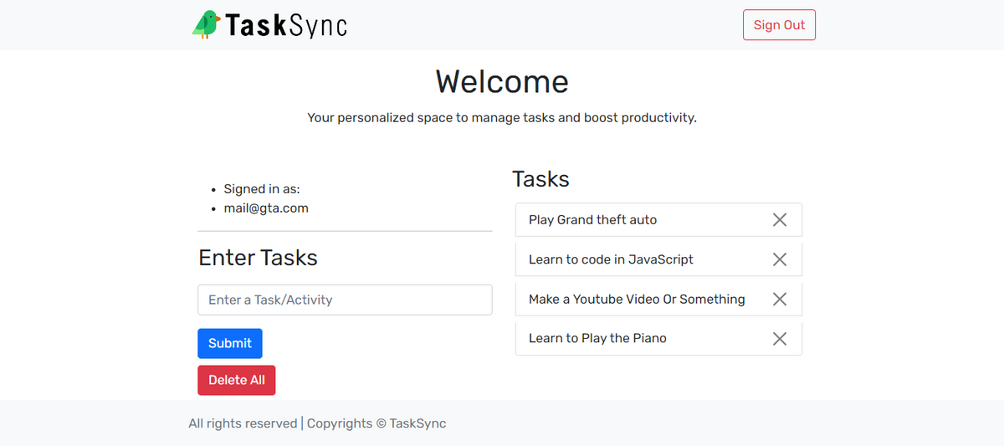Click the Copyrights TaskSync footer text
Image resolution: width=1004 pixels, height=446 pixels.
[x=376, y=423]
